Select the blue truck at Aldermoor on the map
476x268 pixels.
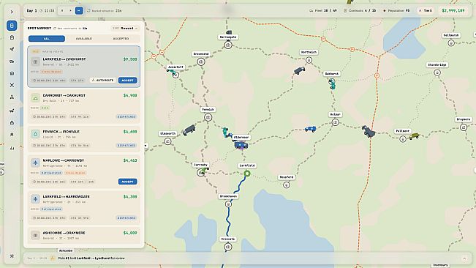pyautogui.click(x=241, y=145)
